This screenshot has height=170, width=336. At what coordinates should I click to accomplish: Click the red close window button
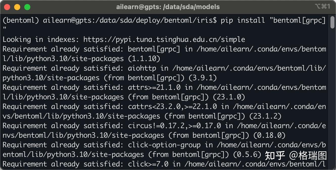[7, 7]
